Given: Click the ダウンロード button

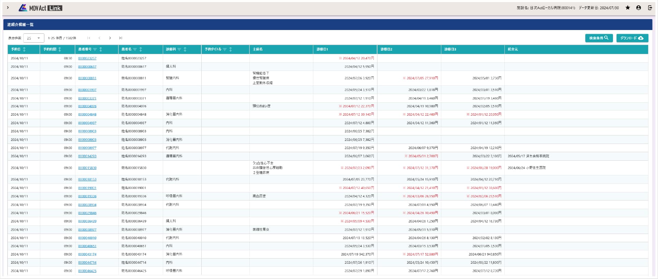Looking at the screenshot, I should [632, 38].
